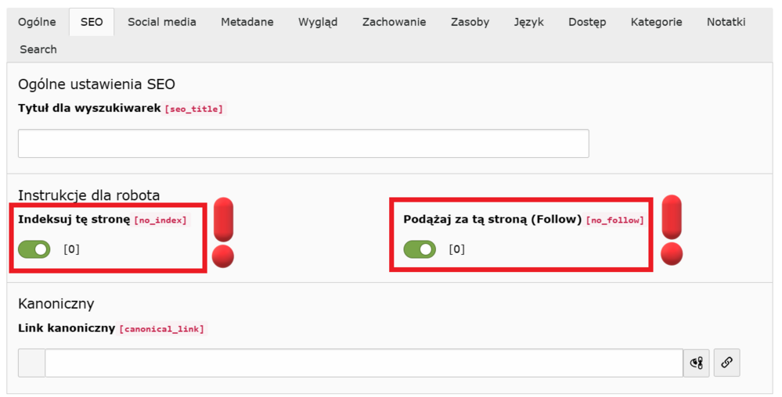782x397 pixels.
Task: Switch to the Wygląd tab
Action: [x=318, y=22]
